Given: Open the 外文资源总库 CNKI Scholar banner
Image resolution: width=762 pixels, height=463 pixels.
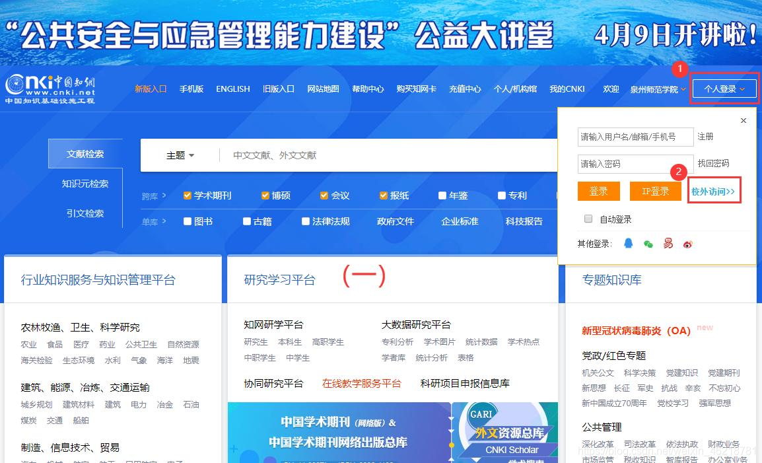Looking at the screenshot, I should (505, 433).
